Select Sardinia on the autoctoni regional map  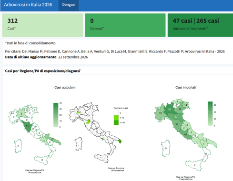click(18, 146)
